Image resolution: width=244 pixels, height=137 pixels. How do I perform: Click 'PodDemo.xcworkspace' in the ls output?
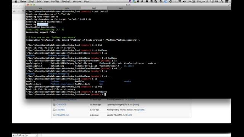point(62,84)
